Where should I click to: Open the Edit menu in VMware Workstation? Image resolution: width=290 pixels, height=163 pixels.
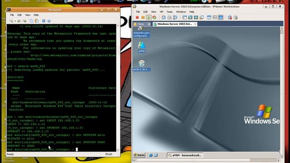[145, 12]
